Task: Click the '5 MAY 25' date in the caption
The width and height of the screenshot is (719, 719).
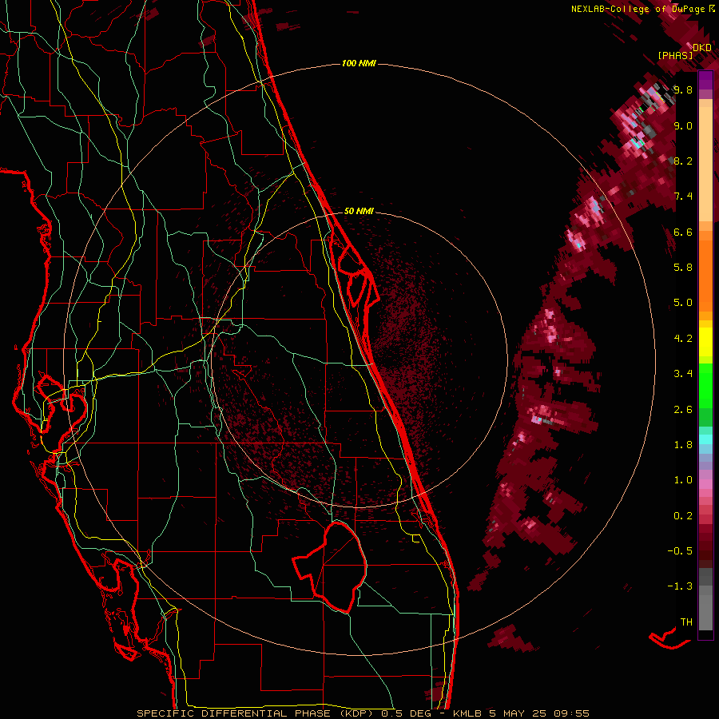Action: click(518, 713)
